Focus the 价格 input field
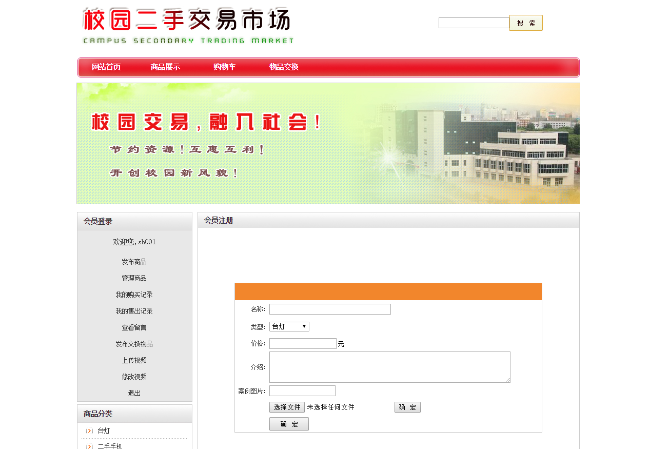 [303, 343]
